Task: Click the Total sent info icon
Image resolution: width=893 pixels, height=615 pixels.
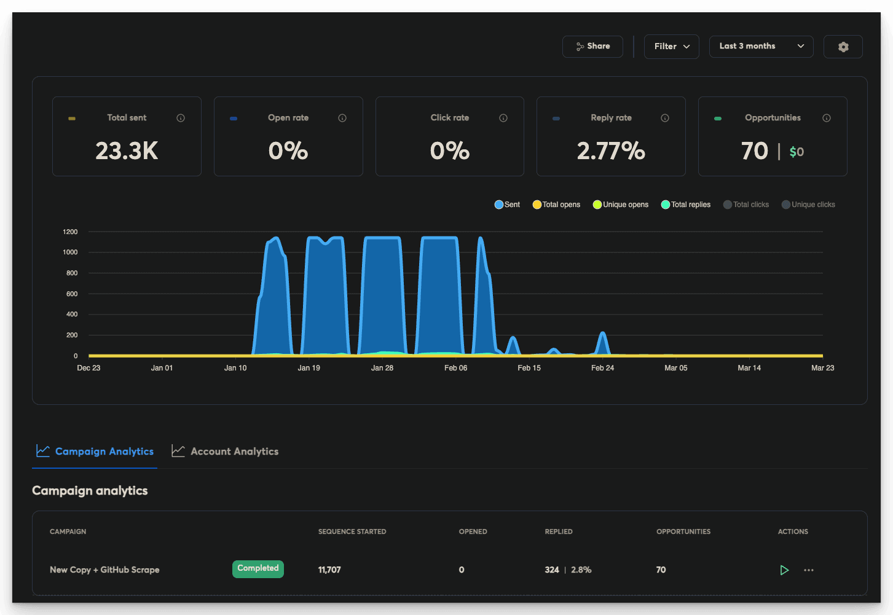Action: click(180, 117)
